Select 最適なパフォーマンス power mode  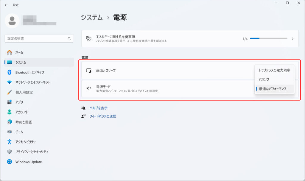[275, 88]
